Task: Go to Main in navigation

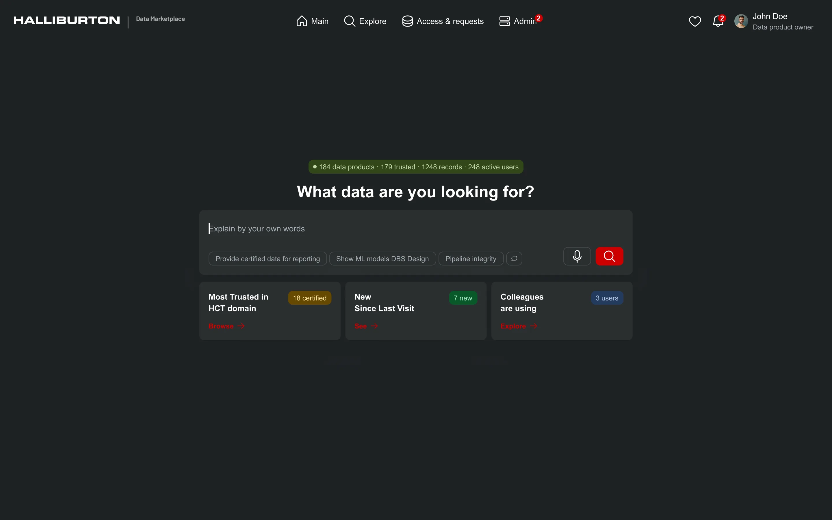Action: pyautogui.click(x=312, y=21)
